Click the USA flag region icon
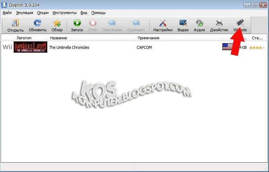Image resolution: width=269 pixels, height=172 pixels. 227,47
